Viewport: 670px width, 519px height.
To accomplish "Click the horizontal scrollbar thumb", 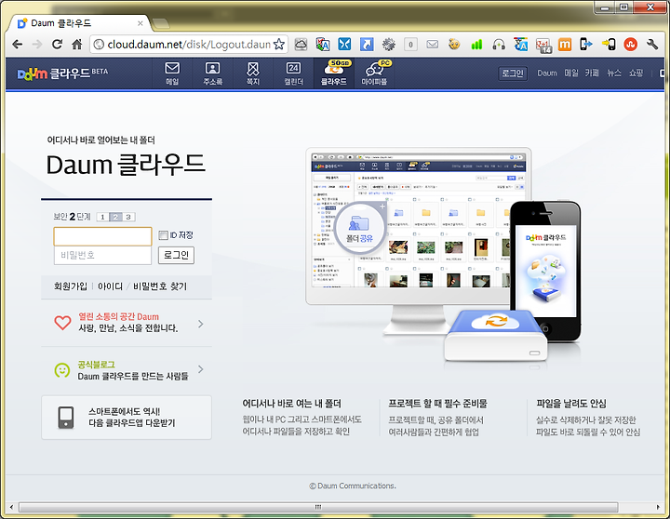I will coord(318,507).
